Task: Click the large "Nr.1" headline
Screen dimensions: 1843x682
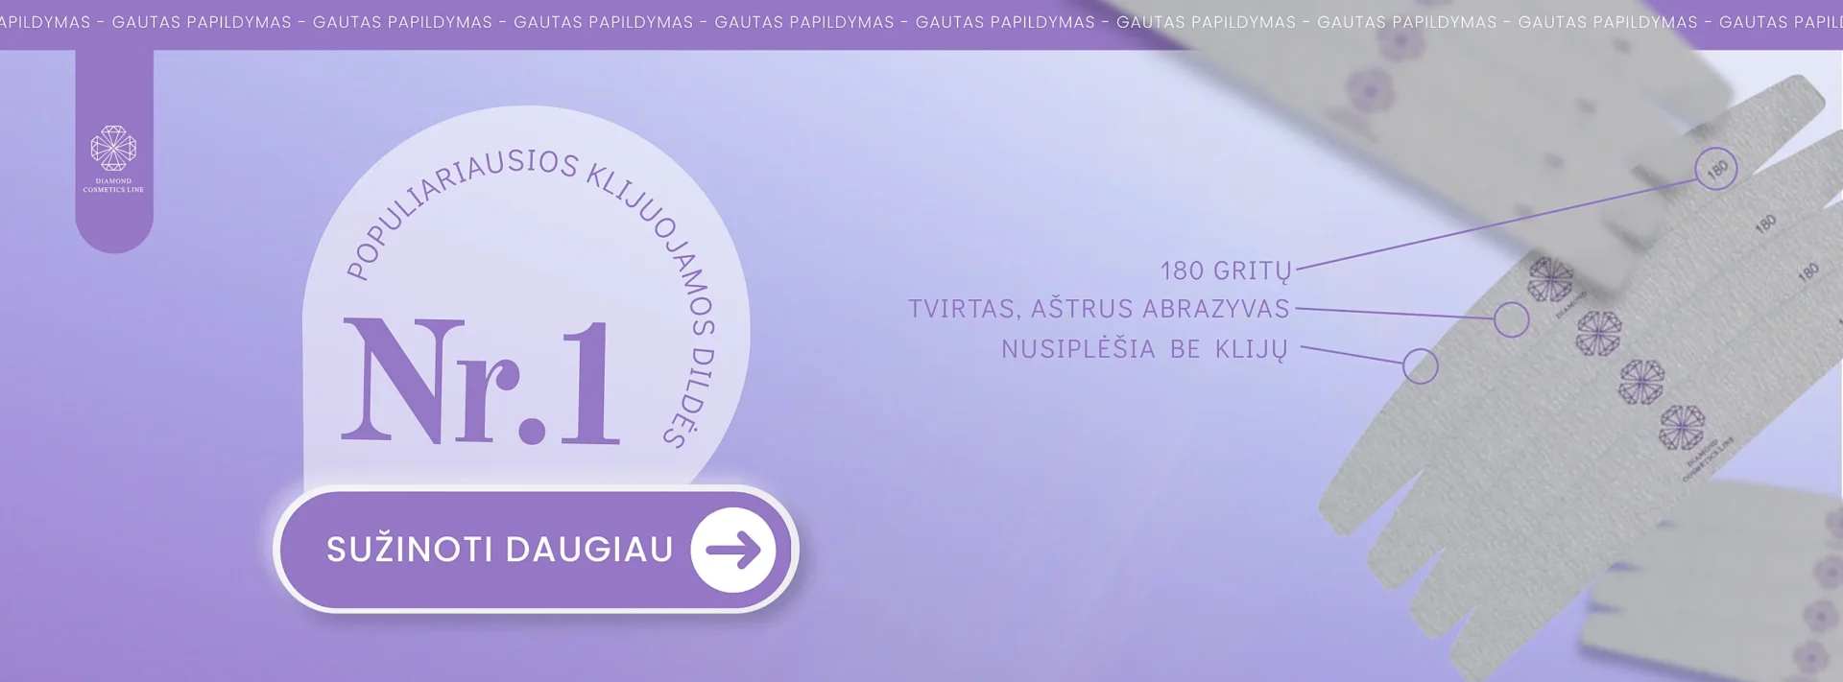Action: [481, 383]
